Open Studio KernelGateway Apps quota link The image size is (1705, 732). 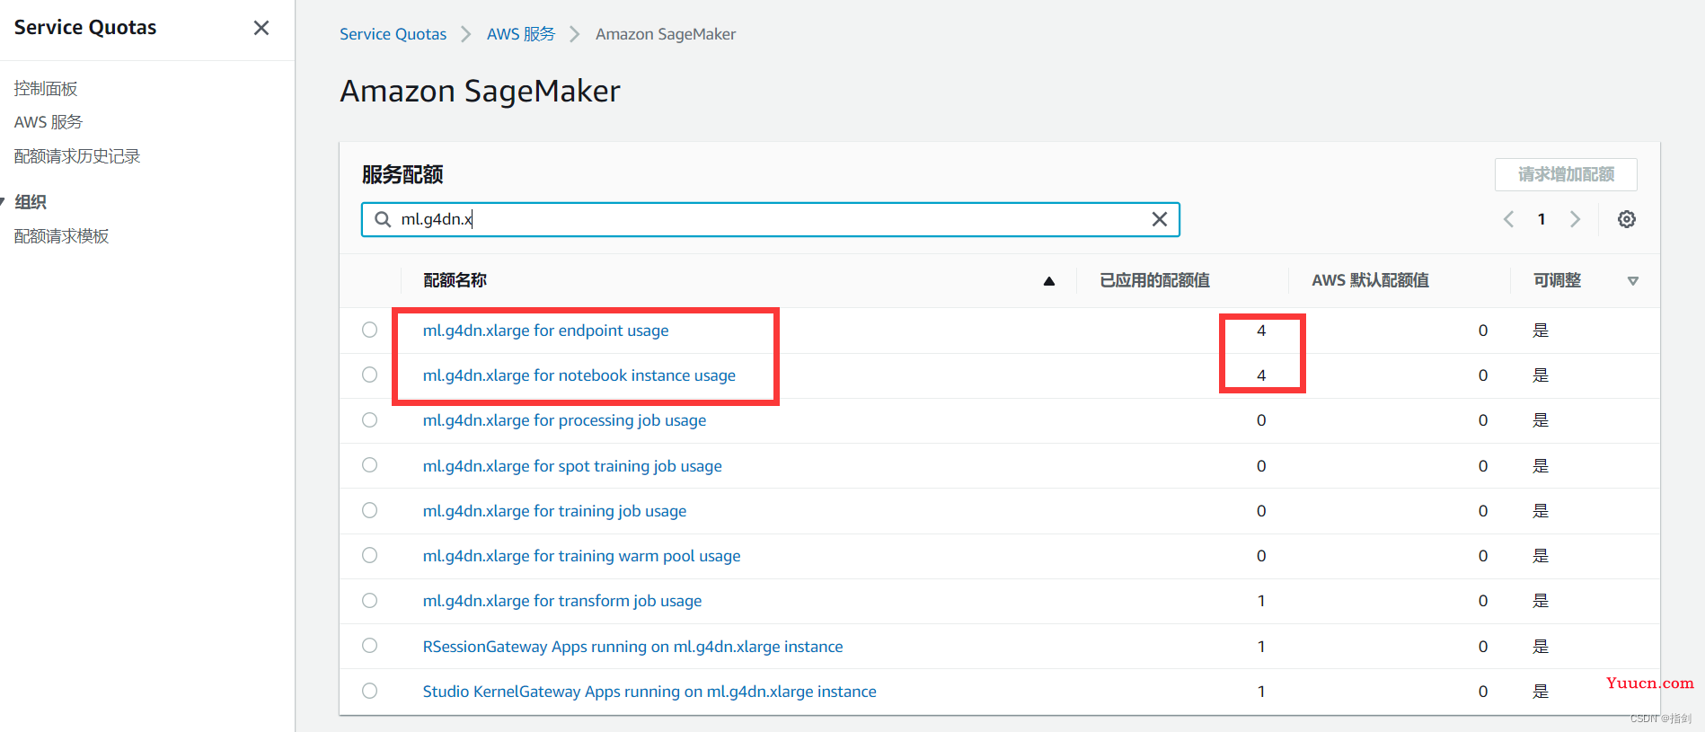click(x=649, y=692)
